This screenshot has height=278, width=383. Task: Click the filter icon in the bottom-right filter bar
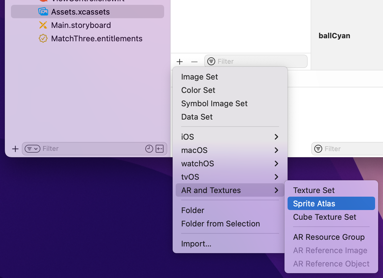[318, 148]
